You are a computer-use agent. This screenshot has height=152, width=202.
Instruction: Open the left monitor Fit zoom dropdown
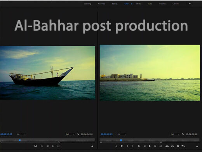point(21,134)
